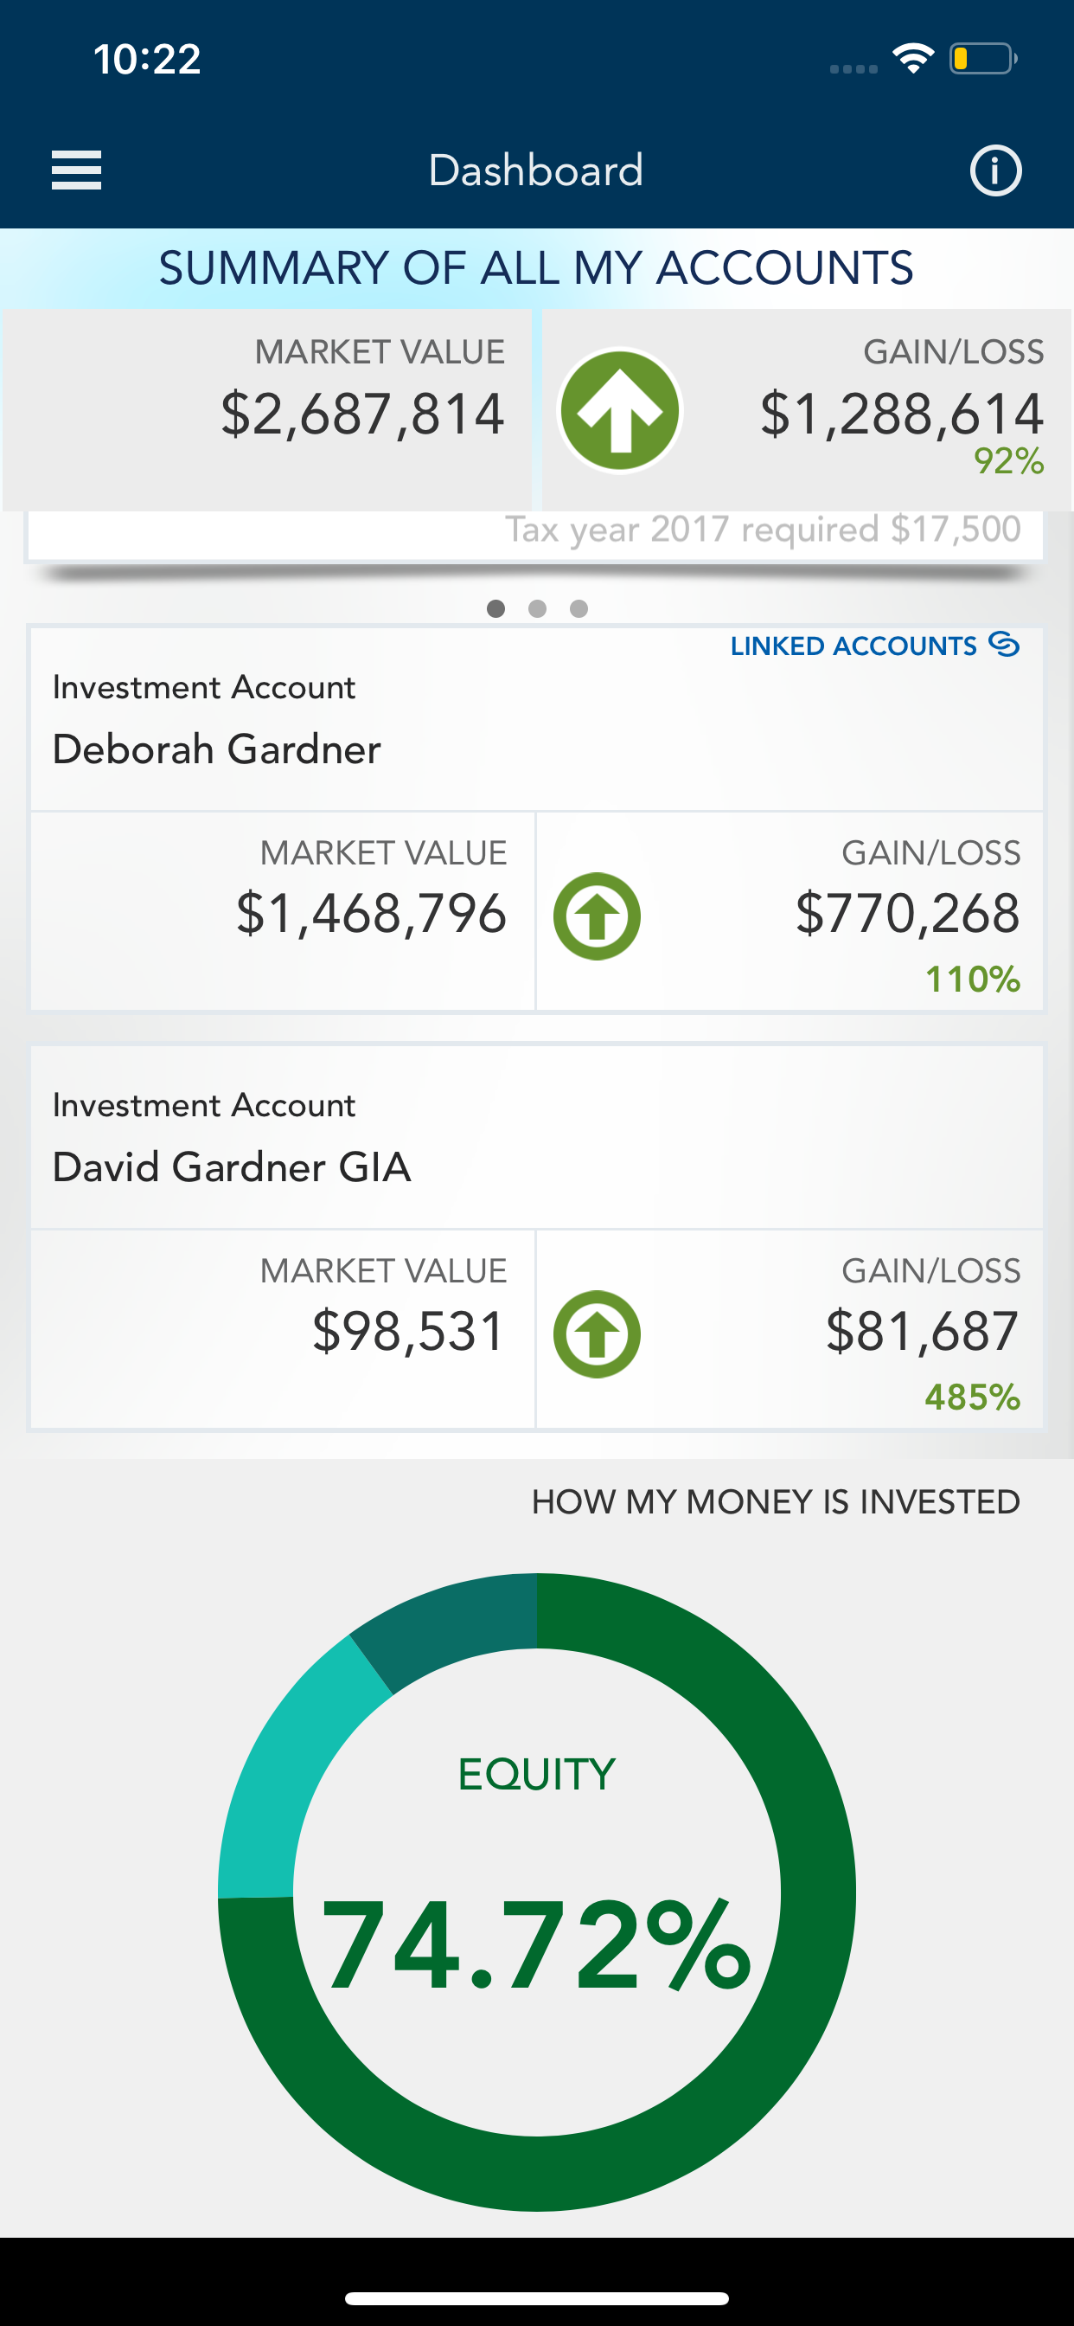The width and height of the screenshot is (1074, 2326).
Task: Tap Deborah Gardner's green gain arrow icon
Action: click(597, 916)
